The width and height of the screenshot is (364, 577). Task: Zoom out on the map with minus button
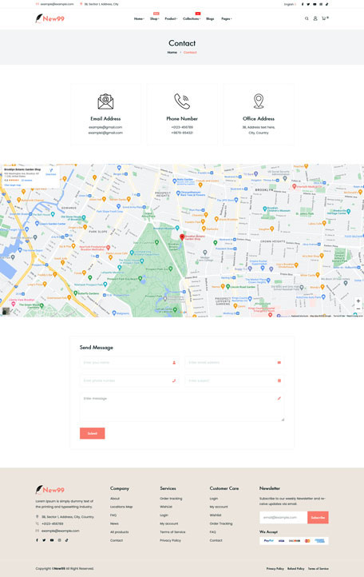358,309
